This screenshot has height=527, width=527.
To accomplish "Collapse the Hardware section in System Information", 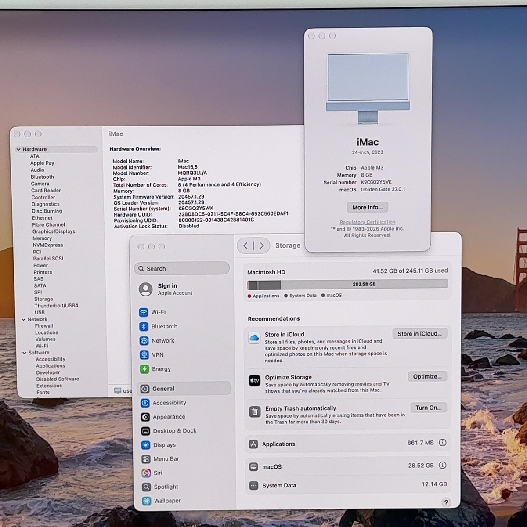I will pos(18,149).
